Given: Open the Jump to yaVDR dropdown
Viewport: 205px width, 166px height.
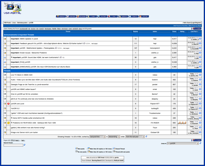Looking at the screenshot, I should click(183, 143).
